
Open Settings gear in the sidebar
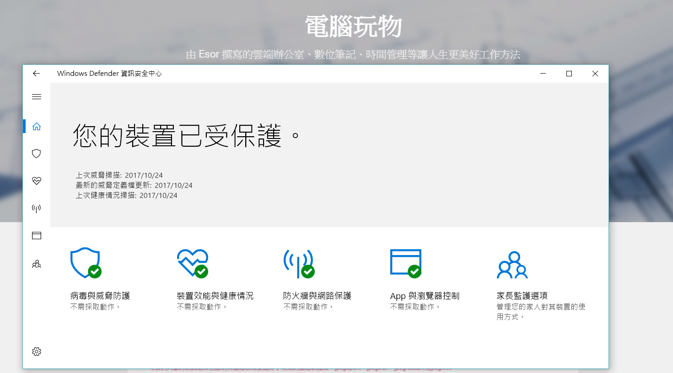[37, 351]
